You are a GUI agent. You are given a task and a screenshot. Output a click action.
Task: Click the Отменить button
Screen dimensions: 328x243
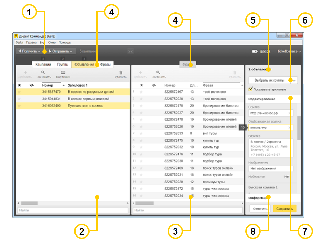260,208
